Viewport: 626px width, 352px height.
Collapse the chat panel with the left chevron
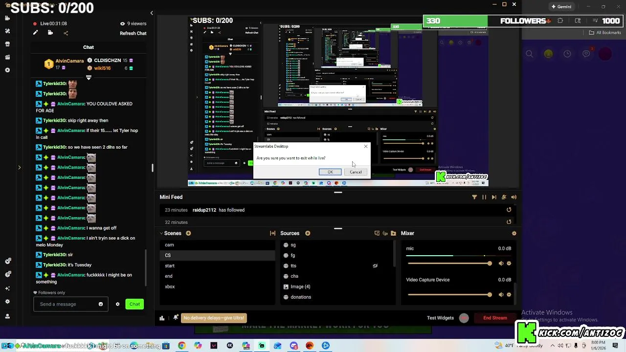[152, 13]
